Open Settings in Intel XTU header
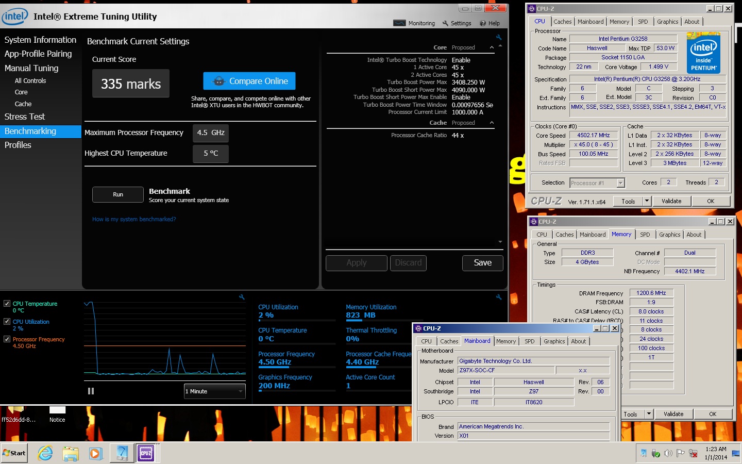 coord(457,23)
